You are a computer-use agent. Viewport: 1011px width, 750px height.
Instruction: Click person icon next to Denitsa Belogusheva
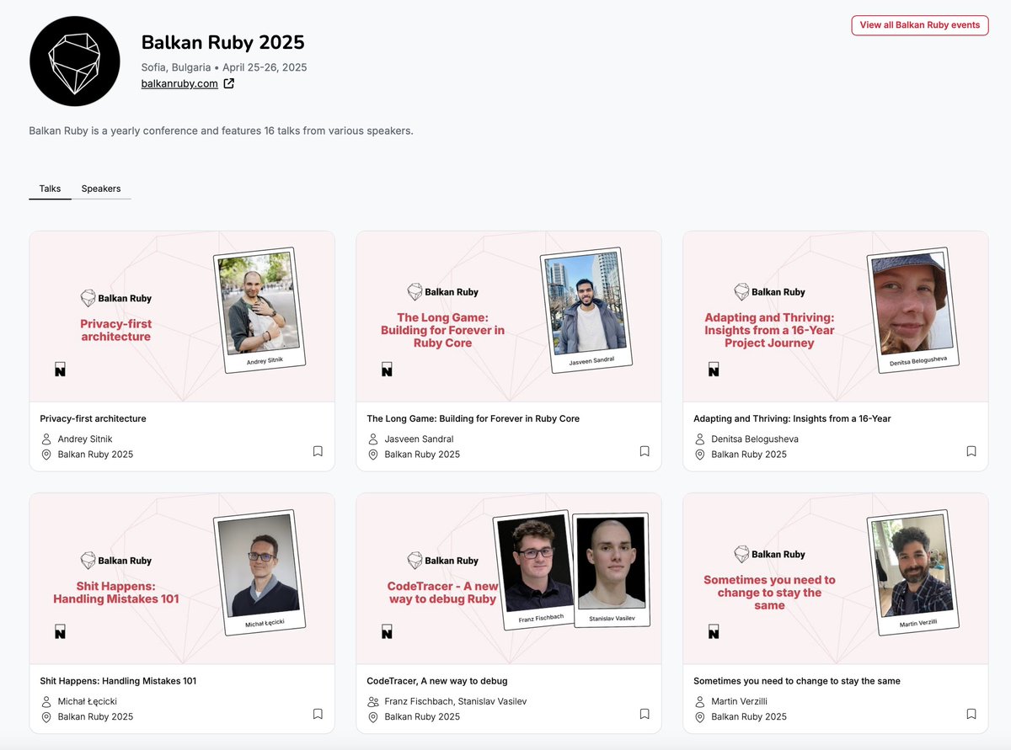tap(700, 439)
